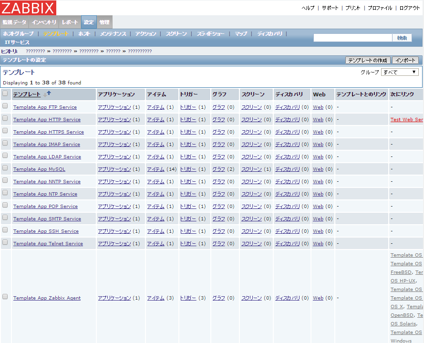Focus the search input field
The image size is (424, 343).
tap(352, 38)
